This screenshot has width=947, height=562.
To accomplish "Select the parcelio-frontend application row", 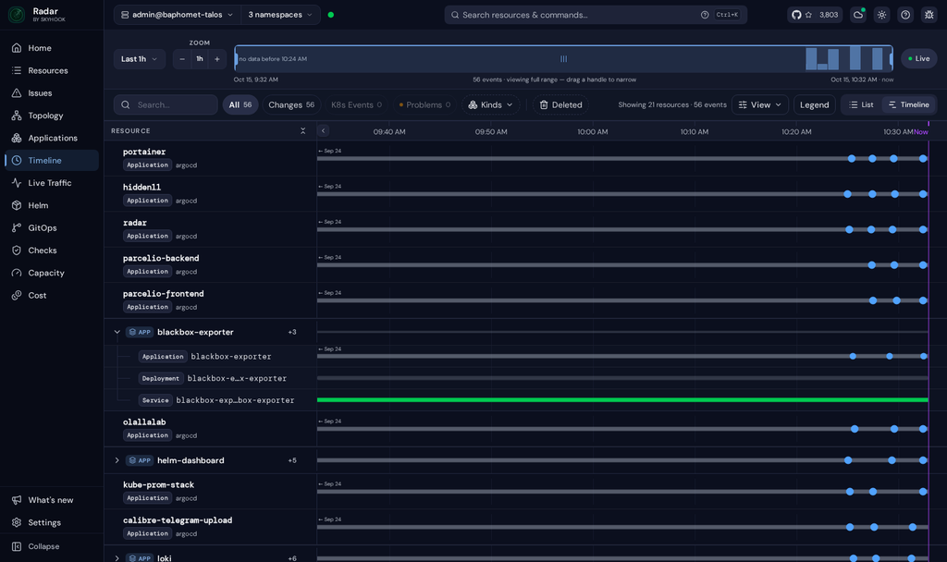I will [210, 300].
